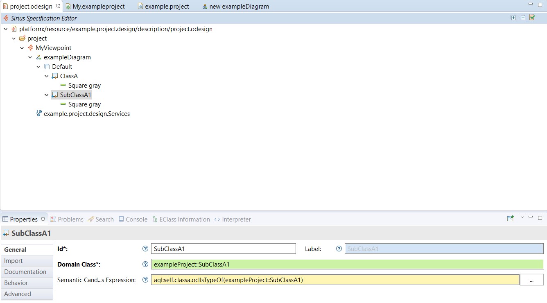Open the Properties view menu dropdown arrow
Viewport: 547px width, 303px height.
coord(522,217)
